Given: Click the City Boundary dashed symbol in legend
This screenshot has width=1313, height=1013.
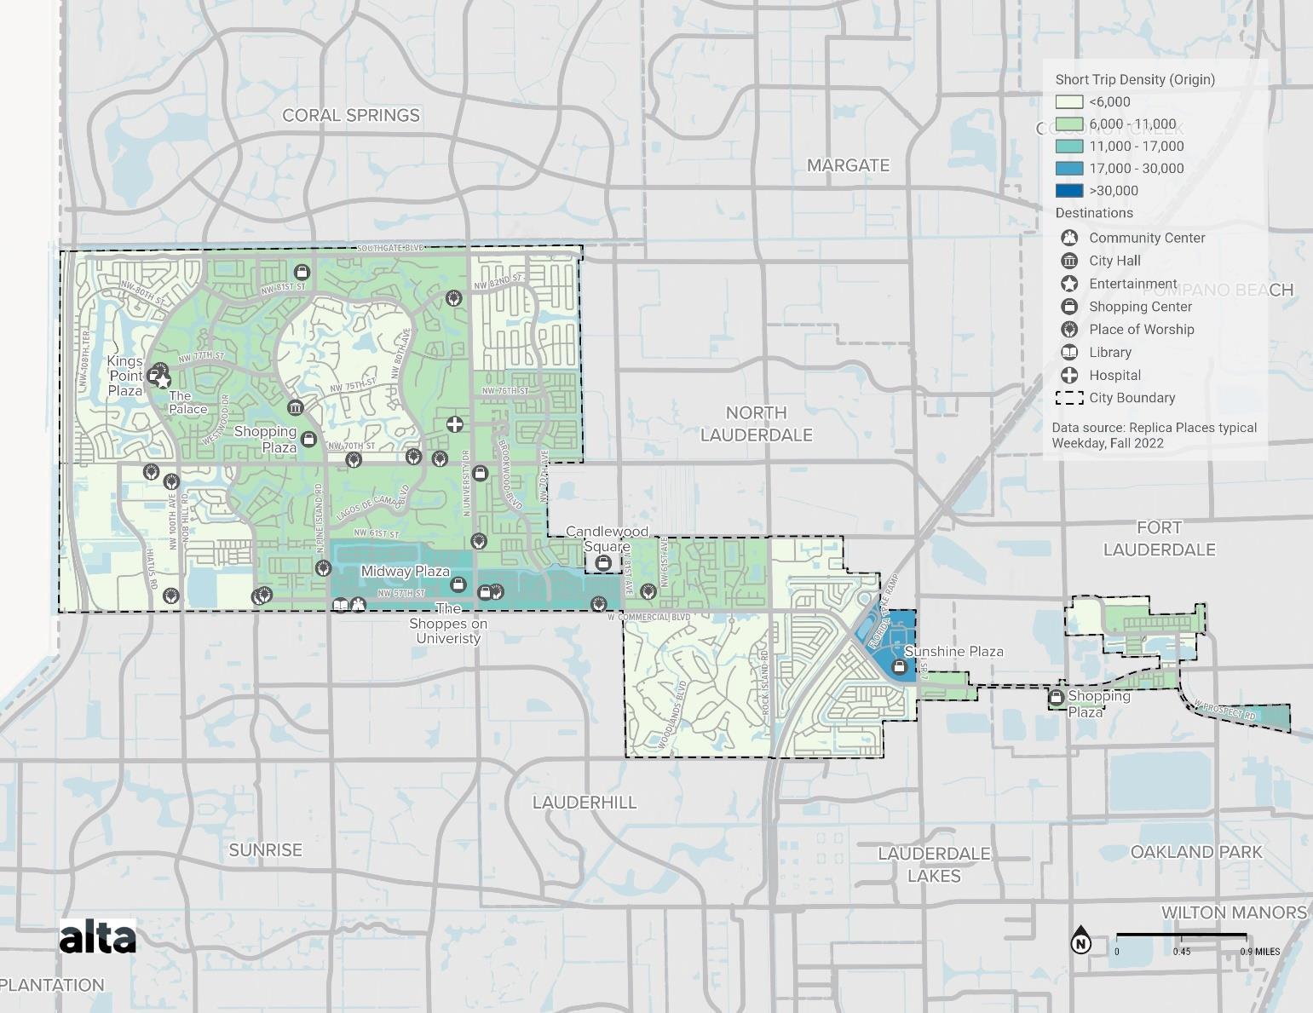Looking at the screenshot, I should pos(1069,398).
